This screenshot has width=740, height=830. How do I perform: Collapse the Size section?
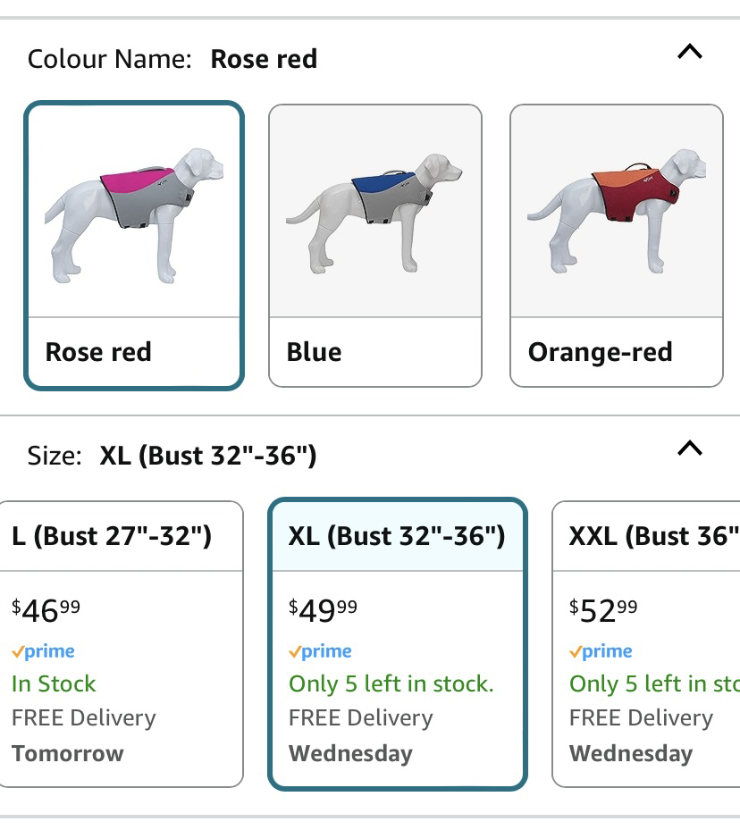[x=688, y=449]
